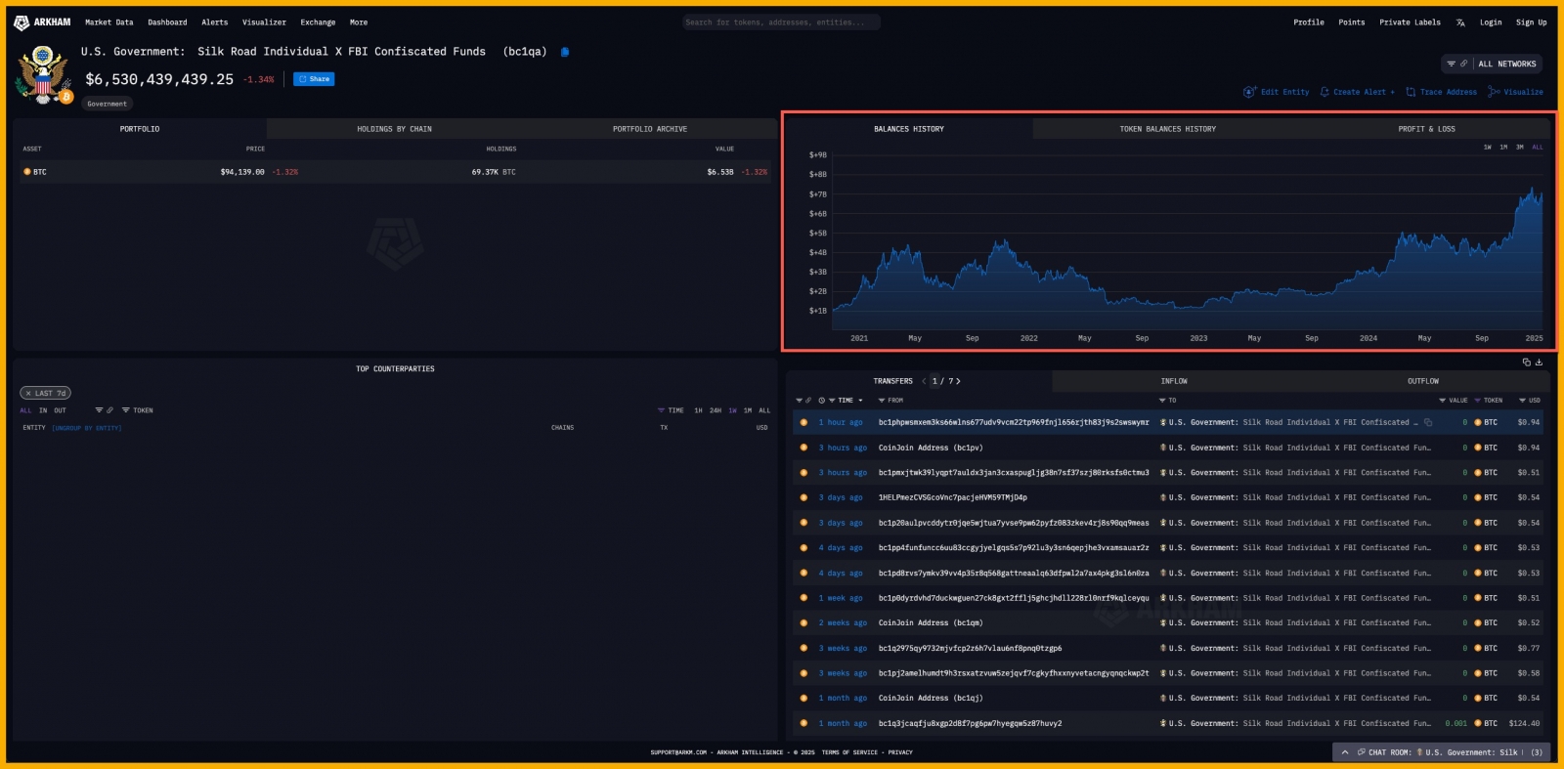Click the Visualize graph icon link
The image size is (1564, 769).
click(x=1515, y=92)
